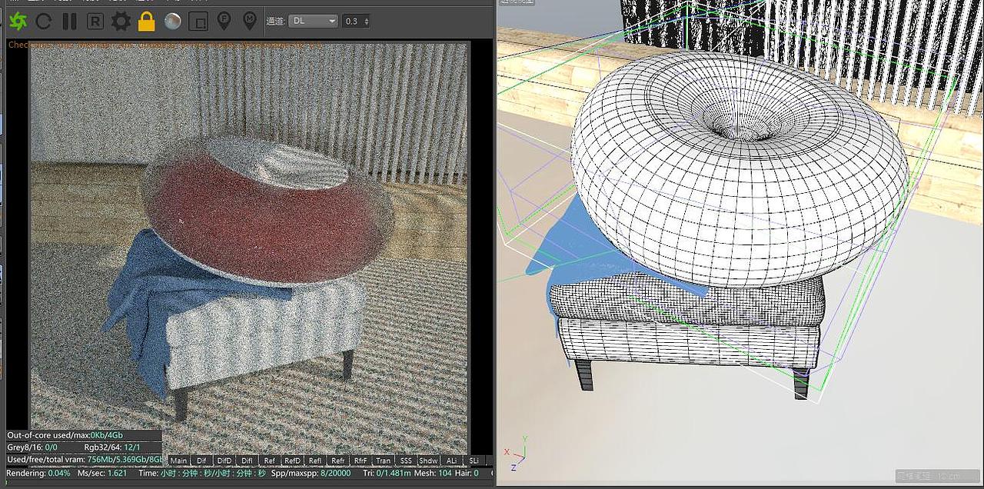
Task: Restart the render with circular arrow icon
Action: (44, 22)
